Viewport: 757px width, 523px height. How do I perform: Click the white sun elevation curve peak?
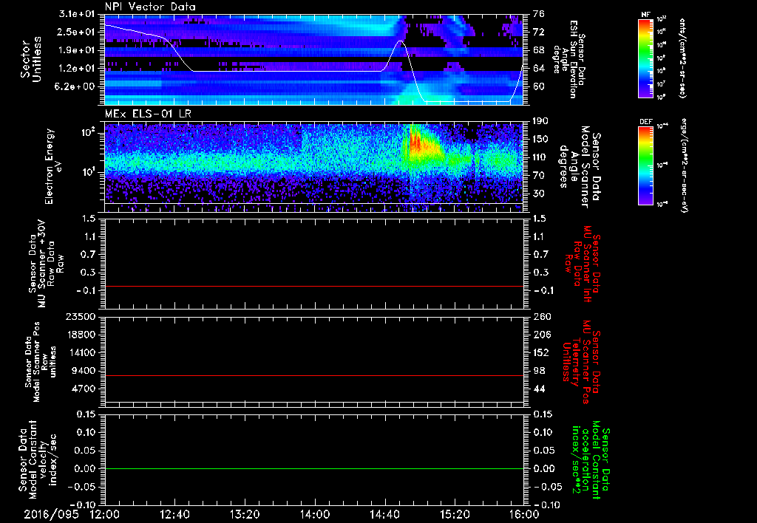point(400,41)
